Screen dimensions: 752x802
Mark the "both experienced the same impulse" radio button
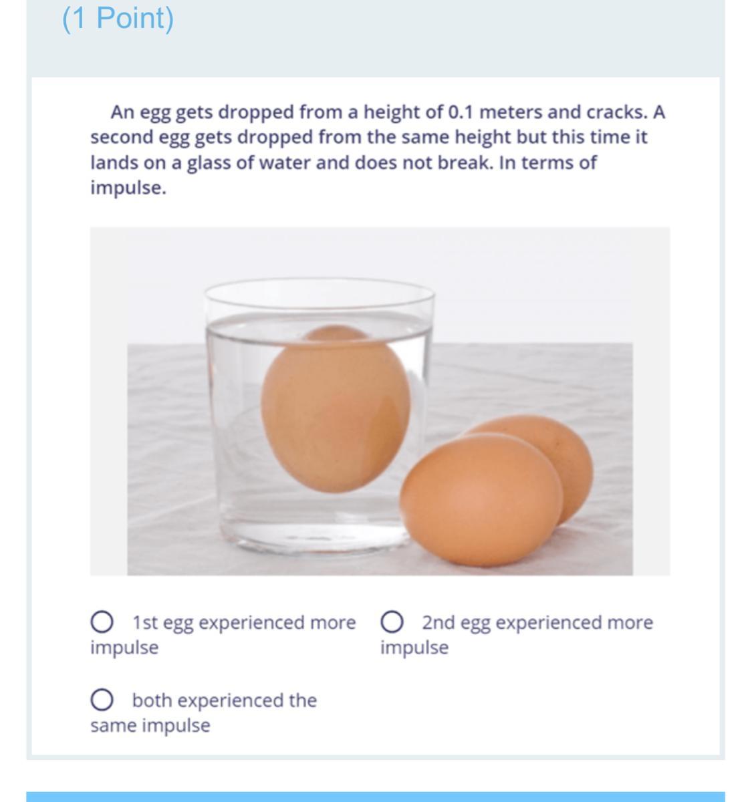pos(101,700)
